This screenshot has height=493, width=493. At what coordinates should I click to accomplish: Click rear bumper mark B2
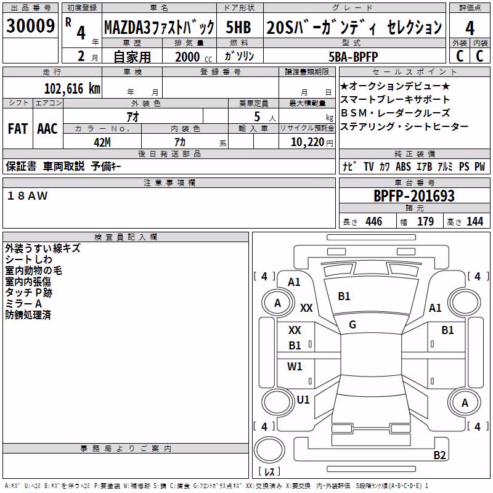tap(439, 455)
